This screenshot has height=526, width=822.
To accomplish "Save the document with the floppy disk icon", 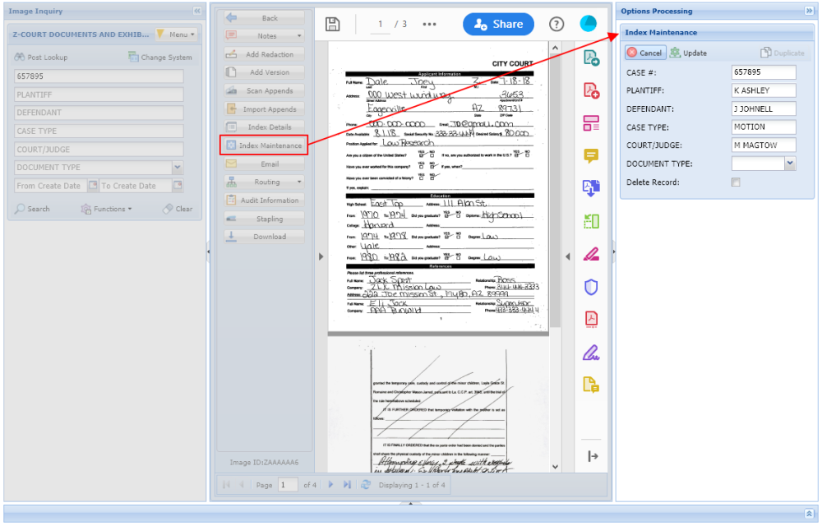I will click(332, 24).
